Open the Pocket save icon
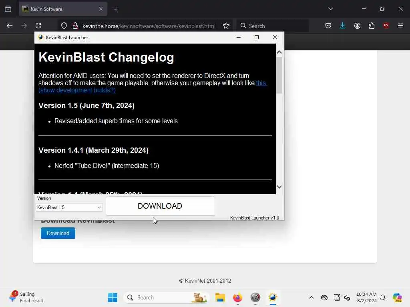Image resolution: width=410 pixels, height=307 pixels. (328, 26)
